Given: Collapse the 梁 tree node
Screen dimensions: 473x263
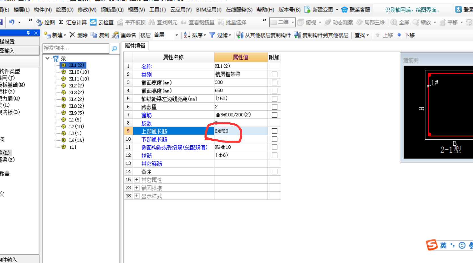Looking at the screenshot, I should 47,58.
